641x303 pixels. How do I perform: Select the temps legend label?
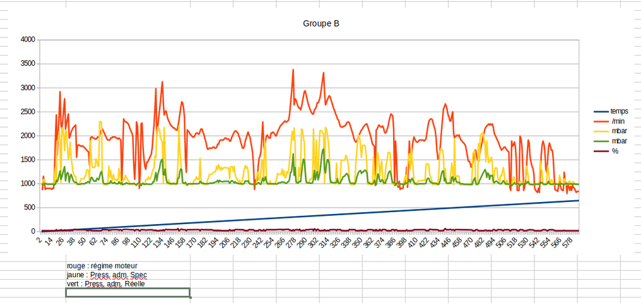(620, 110)
